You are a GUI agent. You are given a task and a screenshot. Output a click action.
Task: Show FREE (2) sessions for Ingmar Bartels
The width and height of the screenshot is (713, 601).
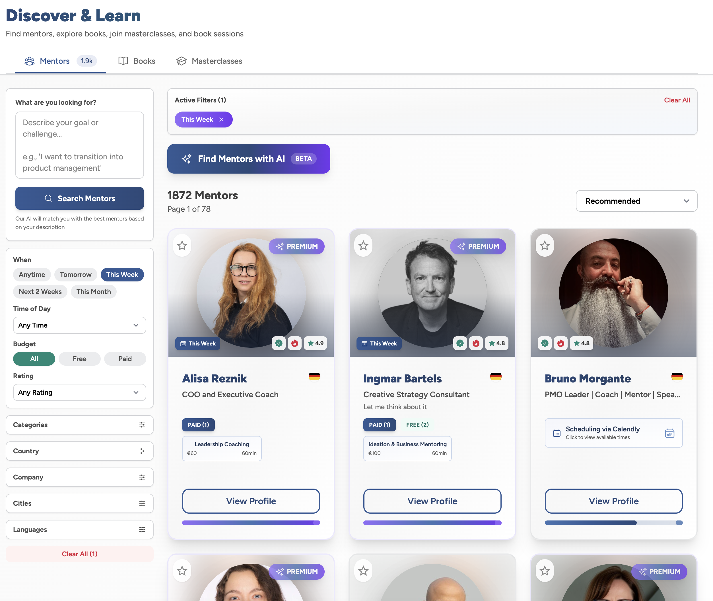(417, 425)
